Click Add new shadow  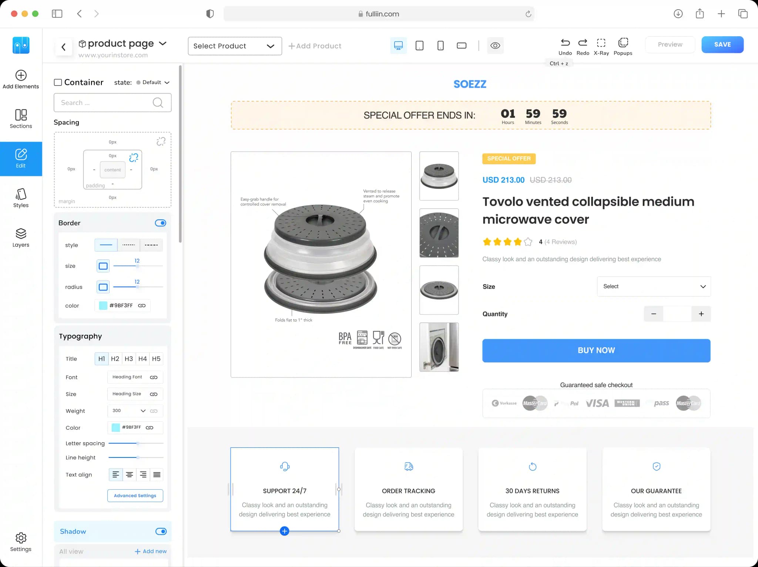(151, 551)
